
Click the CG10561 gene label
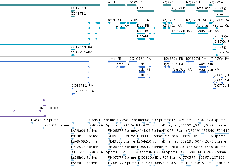click(x=135, y=2)
